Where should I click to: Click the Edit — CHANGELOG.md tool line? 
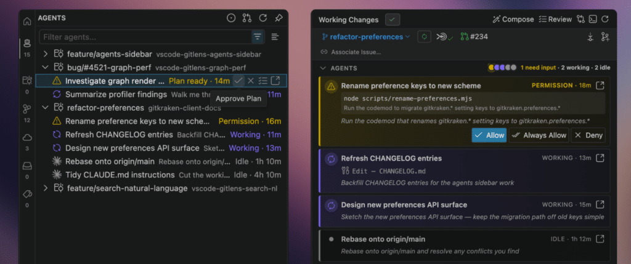coord(383,171)
